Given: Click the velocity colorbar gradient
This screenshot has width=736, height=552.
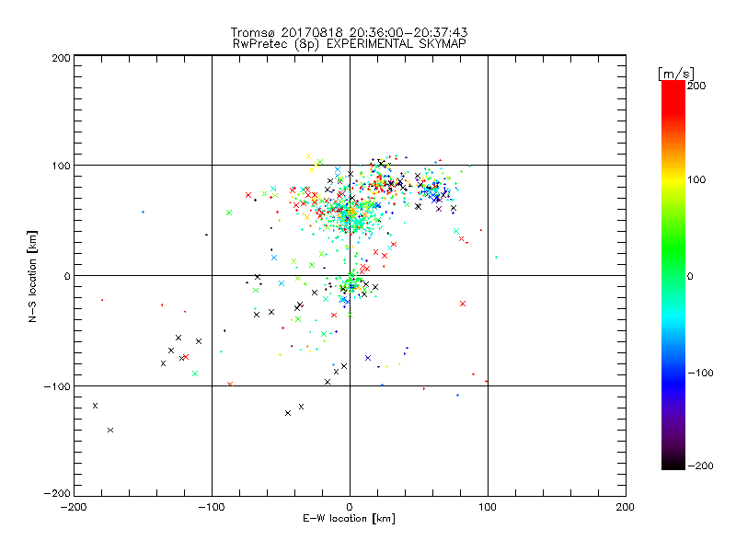Looking at the screenshot, I should (x=673, y=275).
